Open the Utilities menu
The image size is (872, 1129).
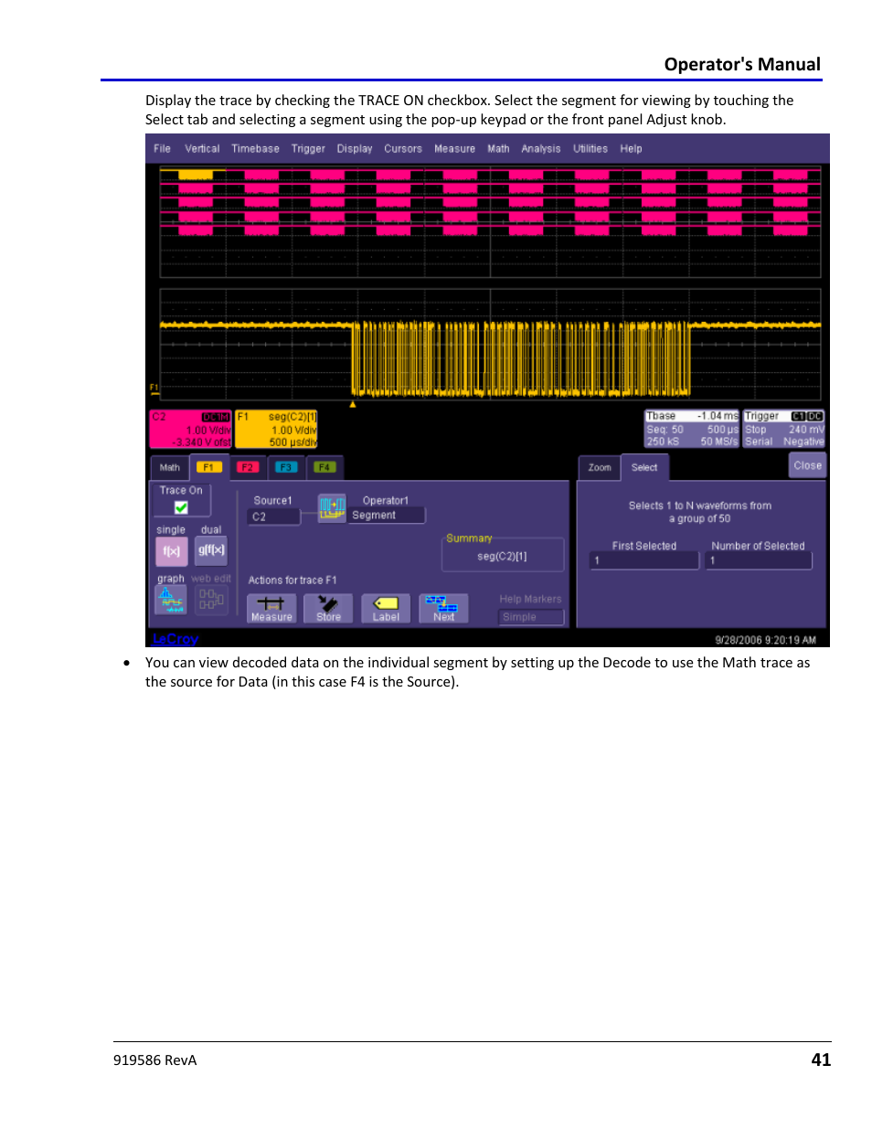[590, 149]
